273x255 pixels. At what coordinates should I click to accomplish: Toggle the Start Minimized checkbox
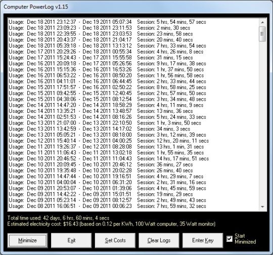[x=230, y=239]
